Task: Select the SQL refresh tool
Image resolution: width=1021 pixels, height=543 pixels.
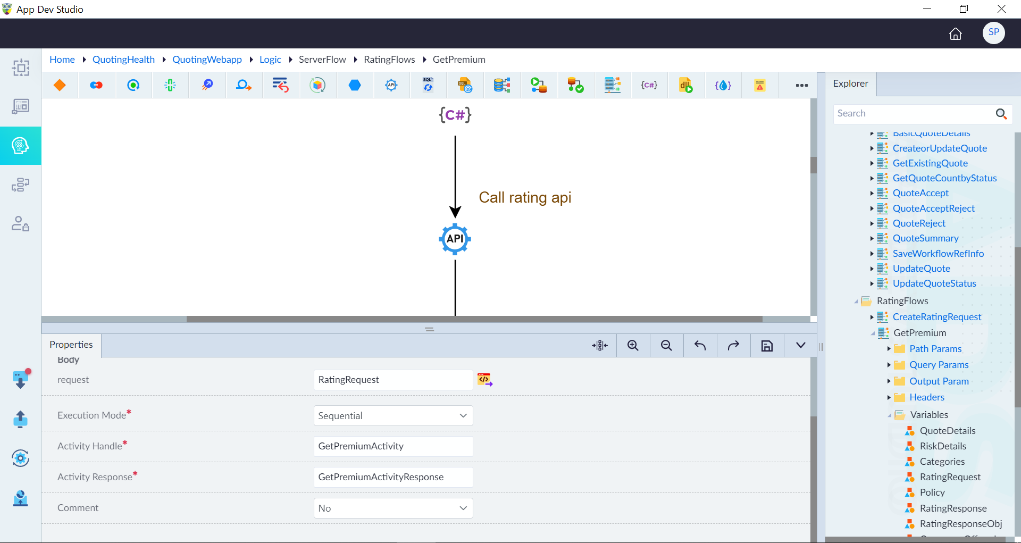Action: pos(428,85)
